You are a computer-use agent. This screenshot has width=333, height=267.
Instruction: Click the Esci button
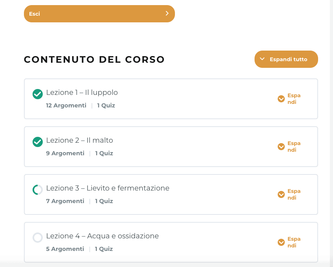click(x=99, y=14)
